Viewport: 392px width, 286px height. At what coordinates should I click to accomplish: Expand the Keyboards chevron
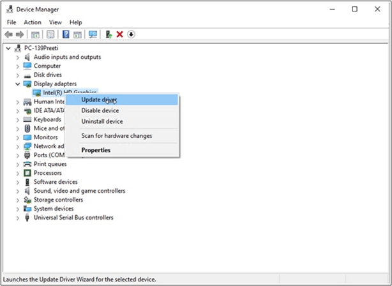tap(17, 120)
